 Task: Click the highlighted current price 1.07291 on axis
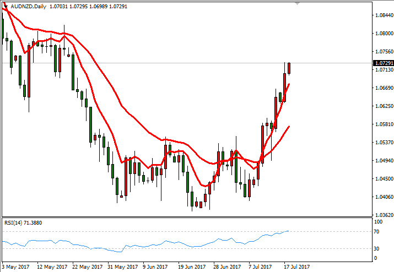(384, 63)
